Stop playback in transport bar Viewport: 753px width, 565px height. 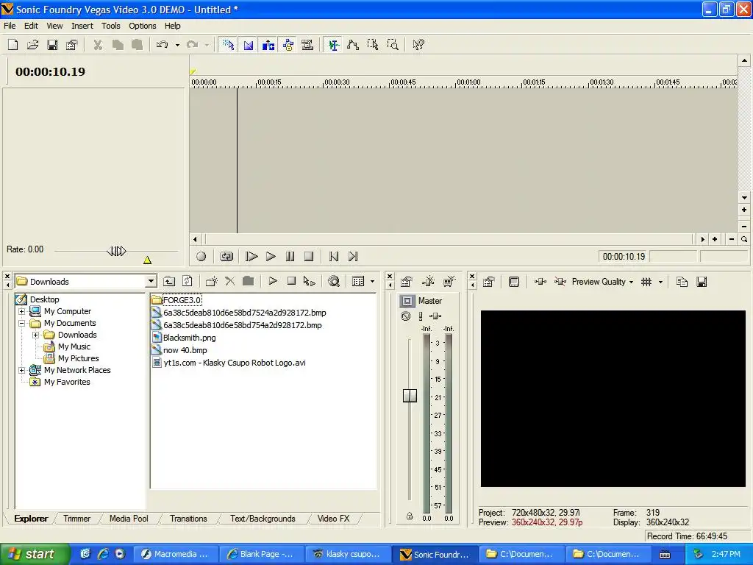point(309,257)
